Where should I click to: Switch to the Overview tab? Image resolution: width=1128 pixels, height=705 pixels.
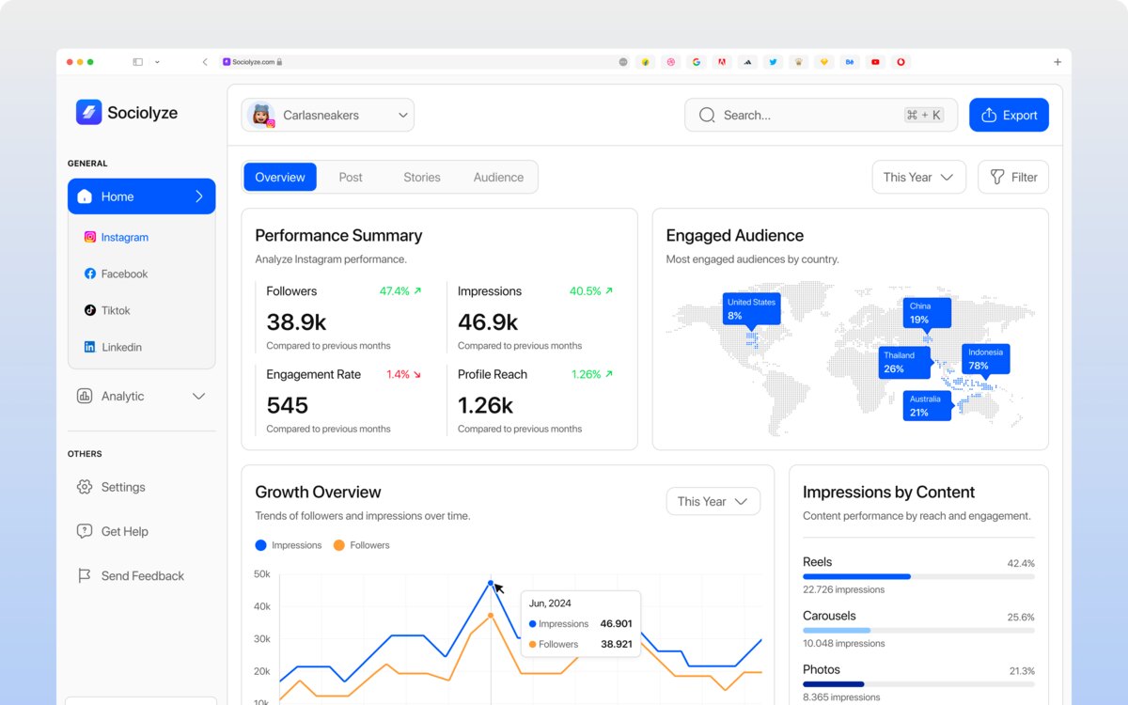click(280, 177)
